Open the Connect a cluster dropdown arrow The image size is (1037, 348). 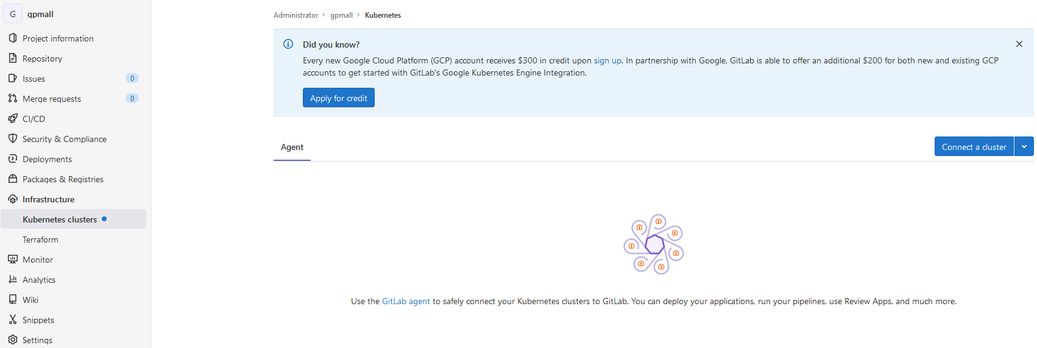click(x=1024, y=146)
